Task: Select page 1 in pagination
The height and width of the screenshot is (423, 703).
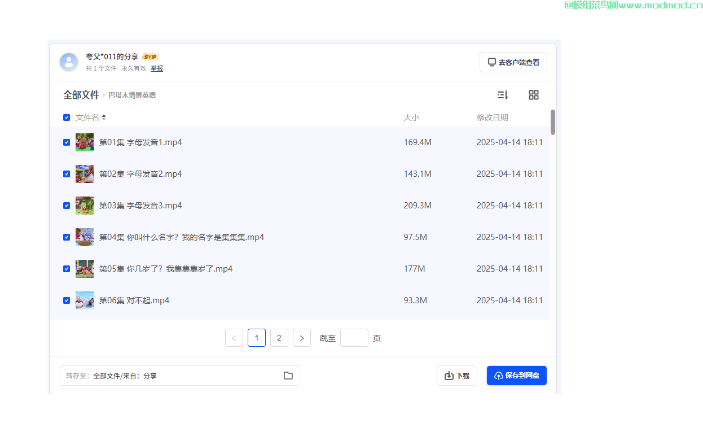Action: pyautogui.click(x=257, y=338)
